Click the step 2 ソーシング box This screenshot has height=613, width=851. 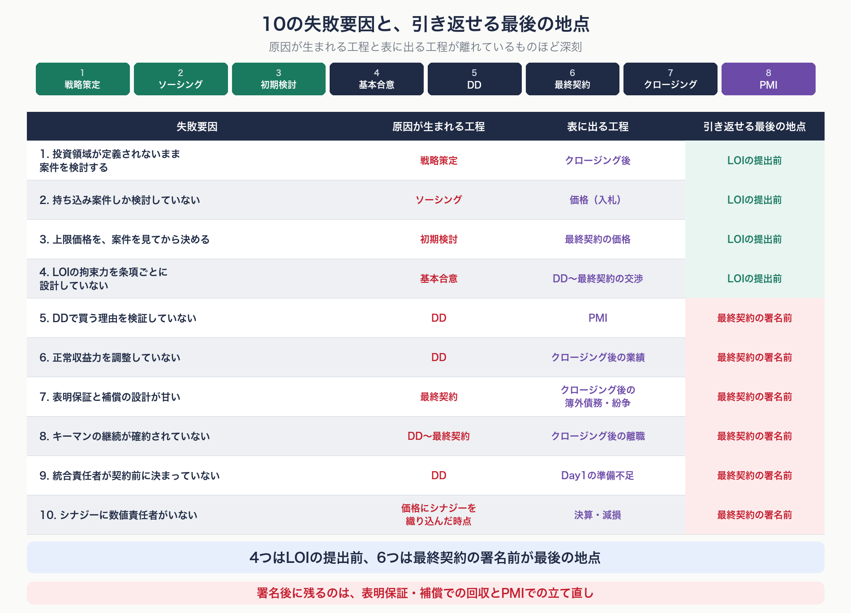[181, 79]
